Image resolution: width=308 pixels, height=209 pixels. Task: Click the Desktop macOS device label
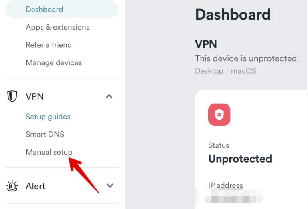coord(225,71)
